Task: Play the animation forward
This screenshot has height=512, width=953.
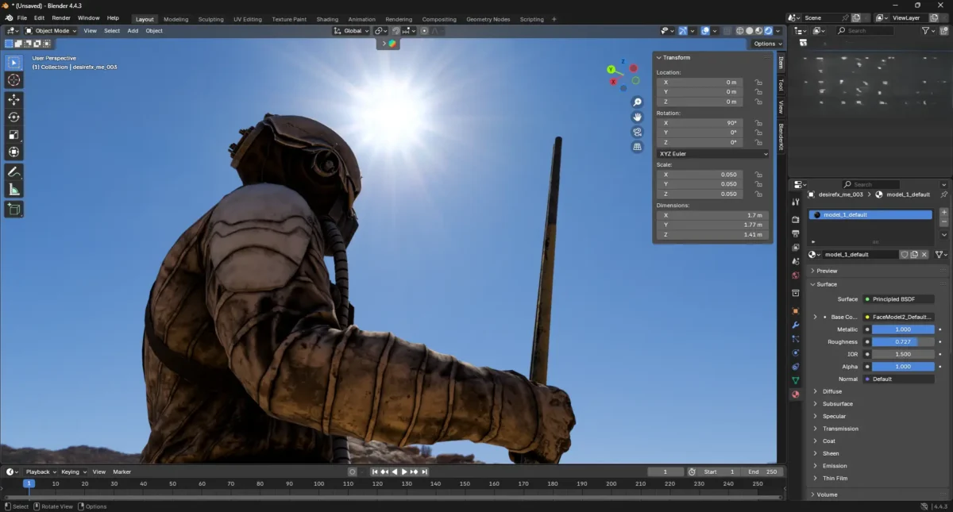Action: point(404,472)
